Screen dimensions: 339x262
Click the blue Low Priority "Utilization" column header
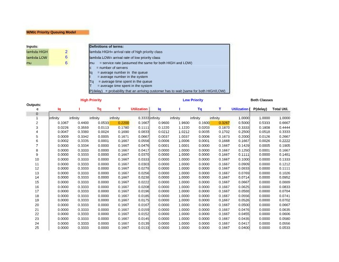click(240, 109)
